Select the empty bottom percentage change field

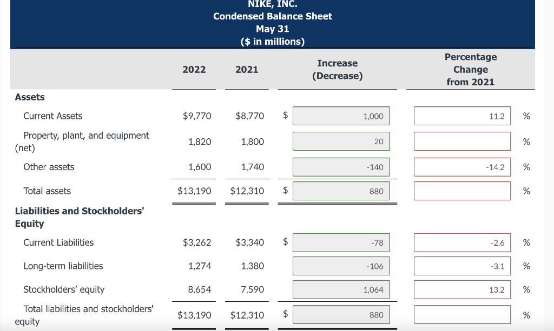click(462, 314)
